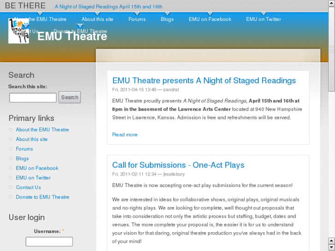Open EMU on Twitter sidebar link
335x251 pixels.
(x=33, y=178)
